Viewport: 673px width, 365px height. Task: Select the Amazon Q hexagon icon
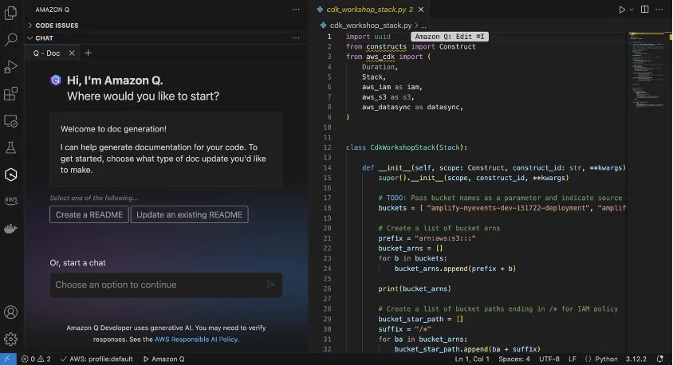10,175
